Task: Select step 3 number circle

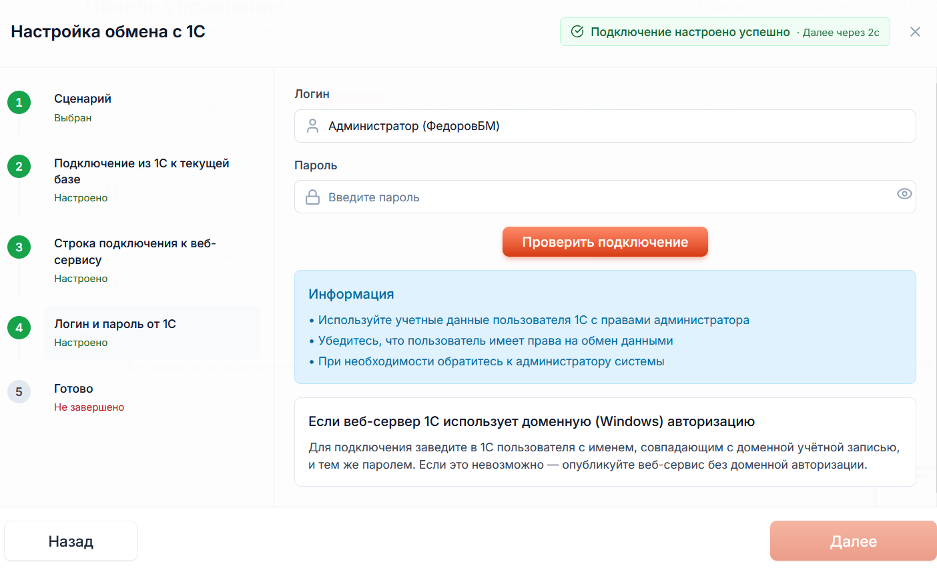Action: (19, 247)
